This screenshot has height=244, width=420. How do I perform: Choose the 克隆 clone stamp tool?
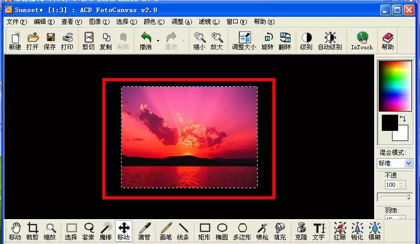pos(301,231)
